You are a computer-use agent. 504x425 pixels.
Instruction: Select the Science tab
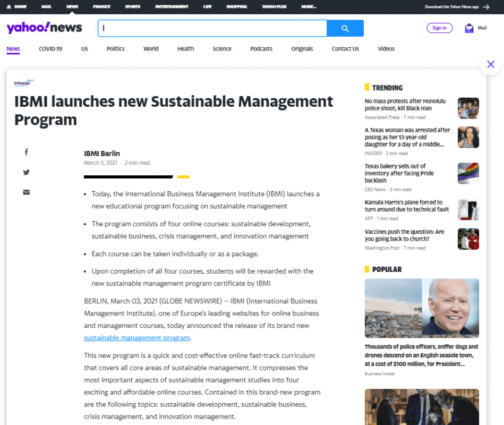tap(222, 49)
